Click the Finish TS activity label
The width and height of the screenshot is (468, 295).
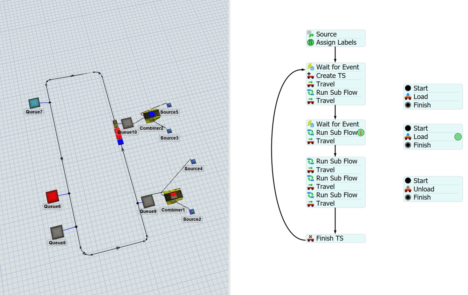tap(330, 238)
